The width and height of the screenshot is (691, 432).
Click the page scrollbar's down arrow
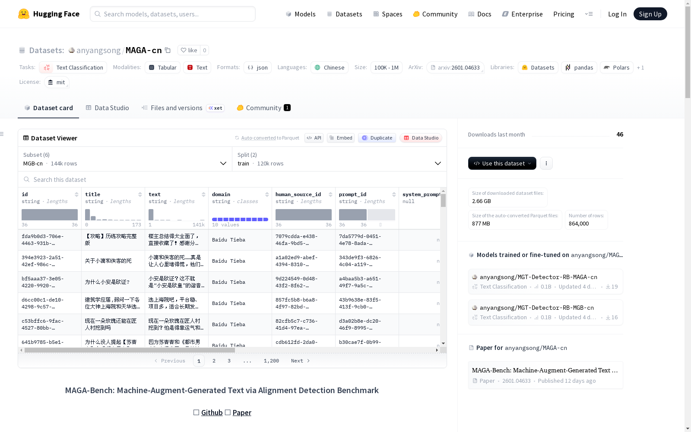[x=688, y=429]
